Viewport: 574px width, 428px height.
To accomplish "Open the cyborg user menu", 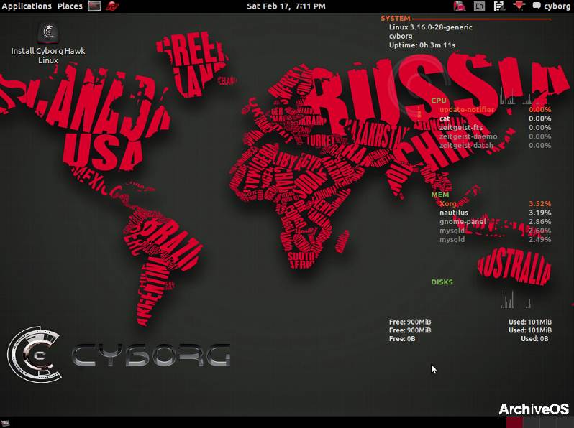I will tap(557, 6).
